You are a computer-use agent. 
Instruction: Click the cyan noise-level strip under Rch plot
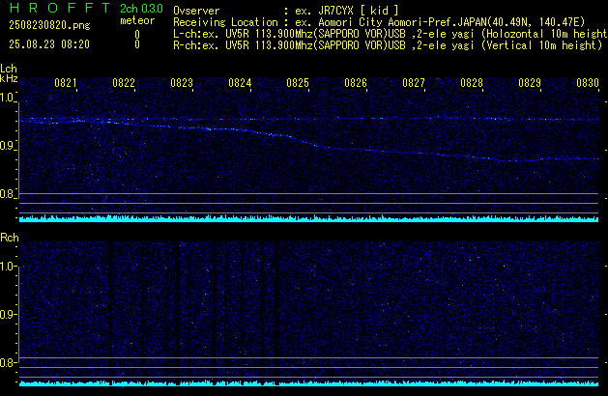point(308,383)
